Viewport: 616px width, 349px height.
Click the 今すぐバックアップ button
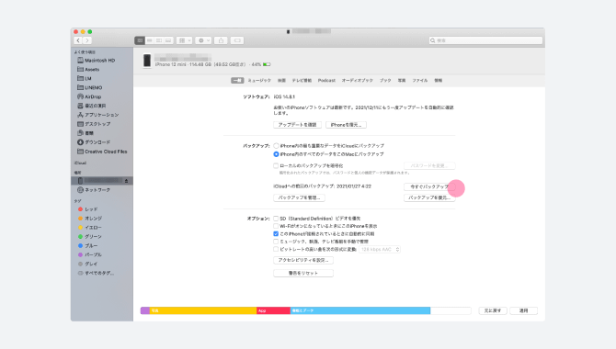tap(429, 186)
